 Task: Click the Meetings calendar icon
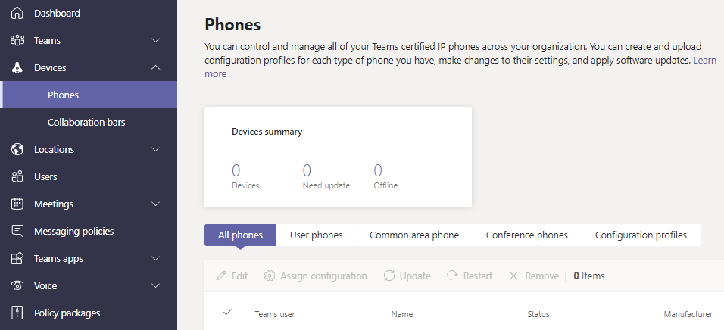pos(17,204)
